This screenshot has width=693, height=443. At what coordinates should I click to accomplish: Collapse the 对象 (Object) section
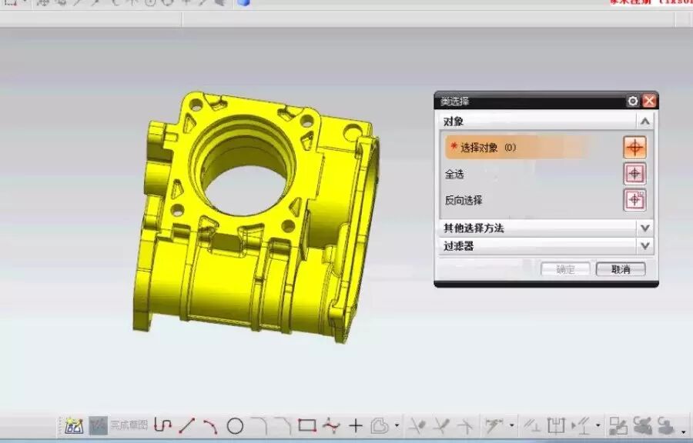tap(645, 122)
